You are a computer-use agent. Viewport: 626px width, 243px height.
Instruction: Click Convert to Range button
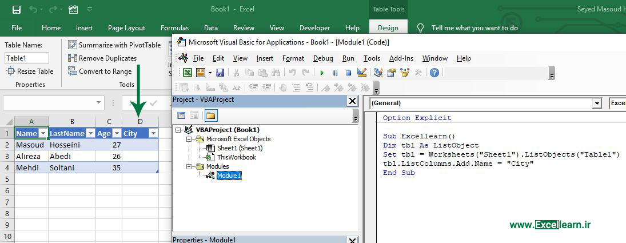[100, 71]
